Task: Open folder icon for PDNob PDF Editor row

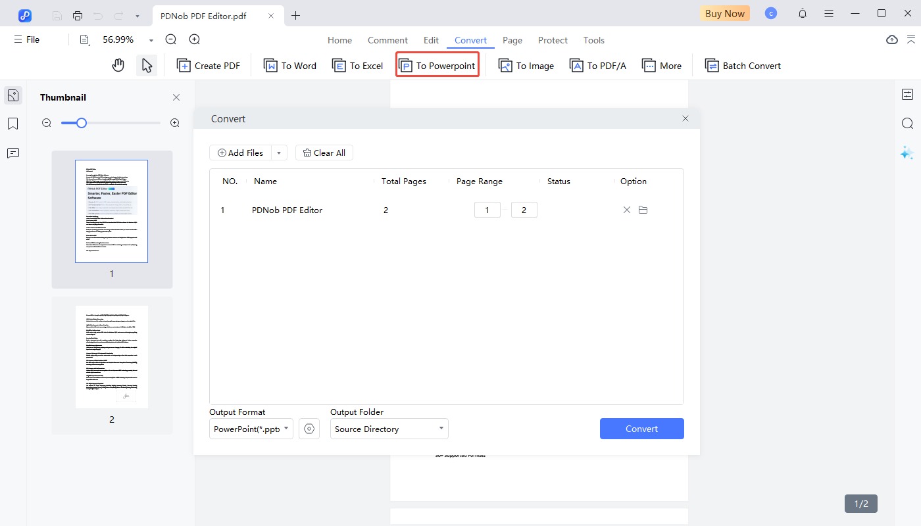Action: [643, 210]
